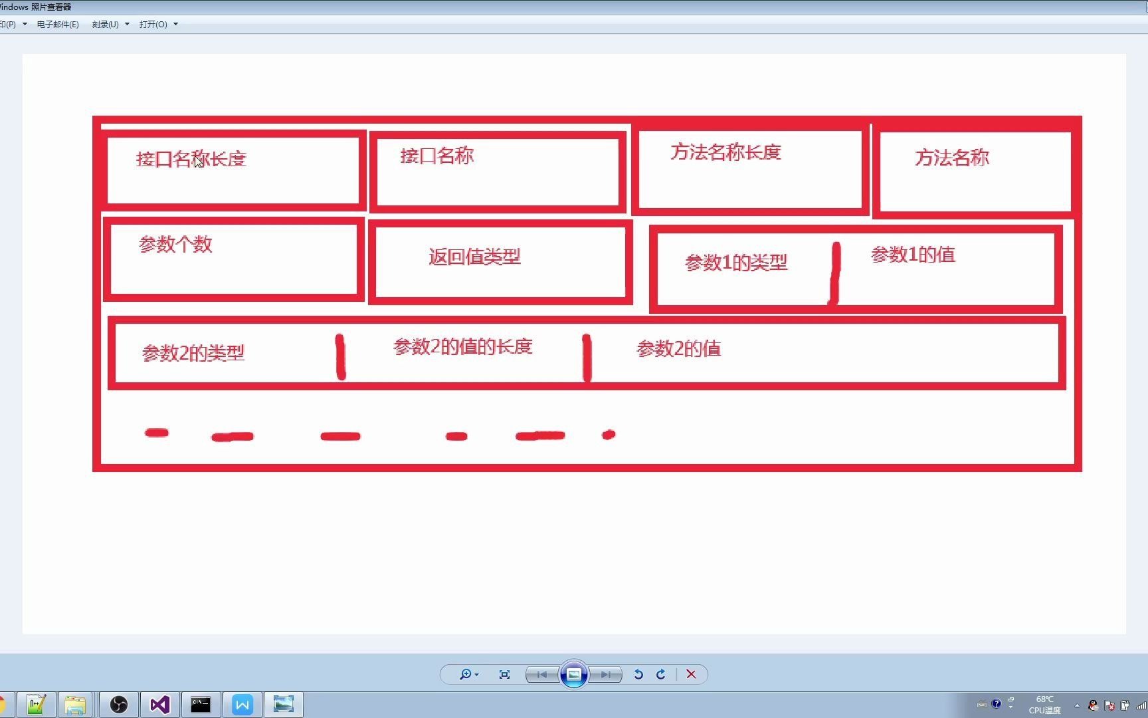Viewport: 1148px width, 718px height.
Task: Open the 电子邮件(E) menu
Action: tap(58, 25)
